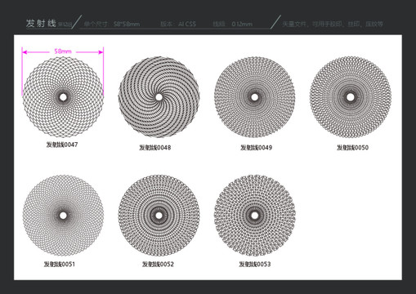This screenshot has width=416, height=294.
Task: Click the label text 发射线0048
Action: point(155,148)
